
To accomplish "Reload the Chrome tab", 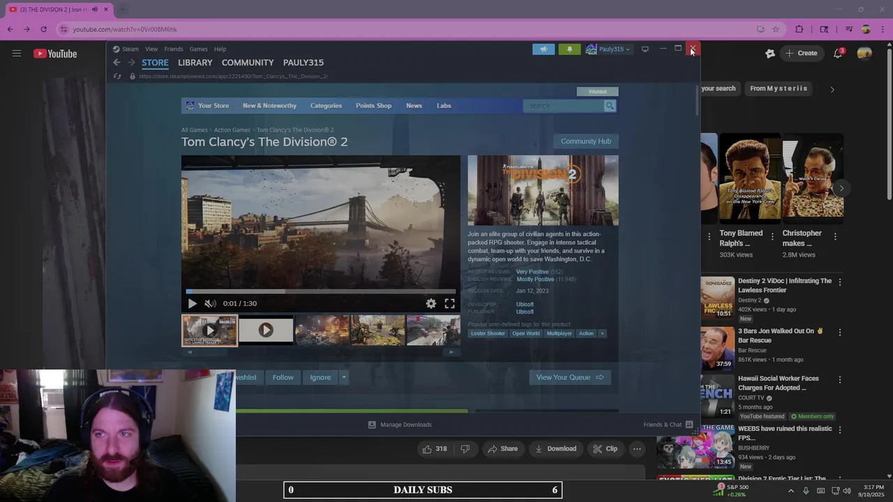I will [43, 29].
